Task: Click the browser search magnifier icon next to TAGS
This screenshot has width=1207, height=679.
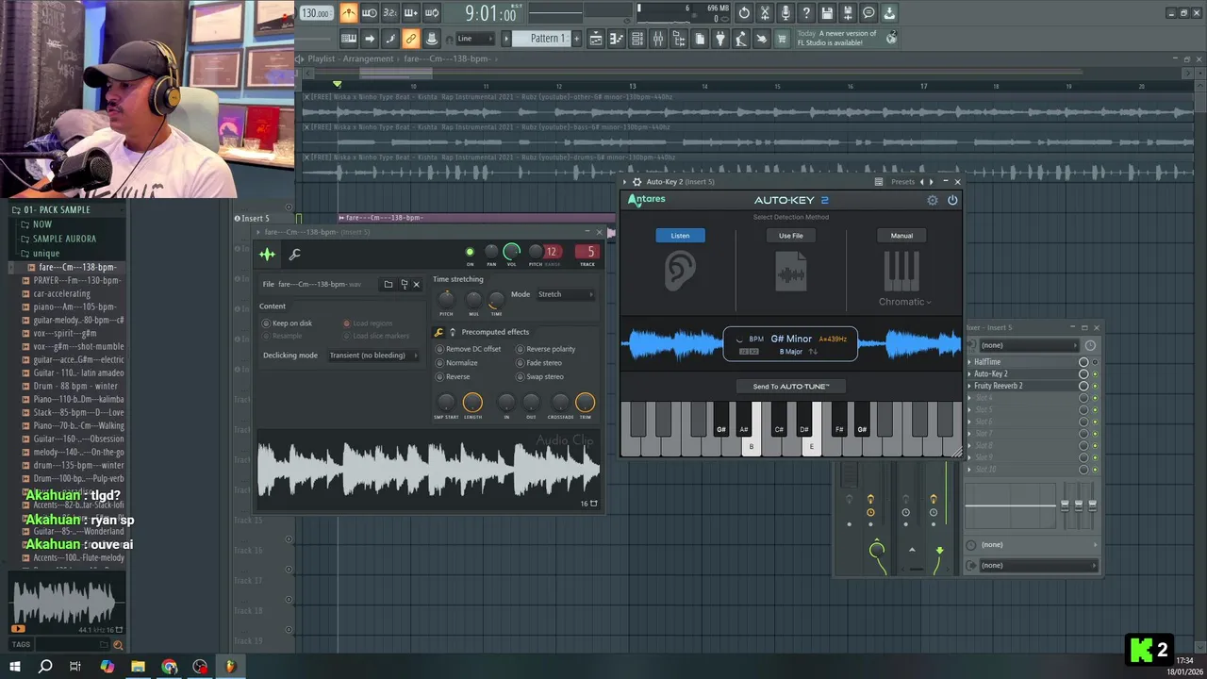Action: tap(118, 645)
